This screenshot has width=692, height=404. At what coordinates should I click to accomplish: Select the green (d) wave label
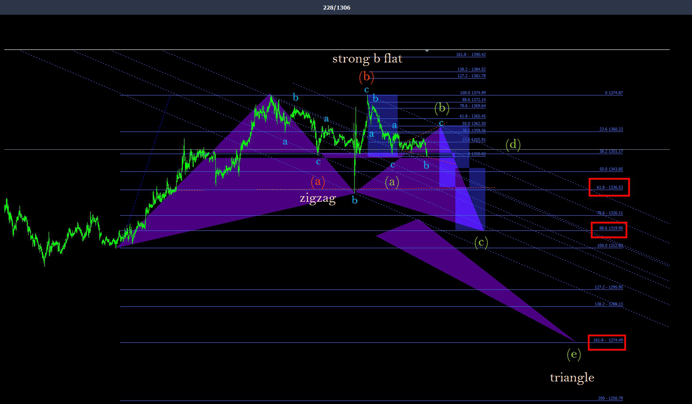tap(513, 144)
